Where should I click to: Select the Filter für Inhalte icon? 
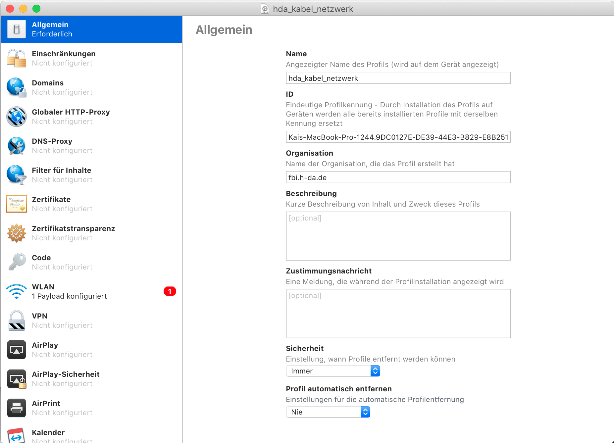(x=16, y=175)
